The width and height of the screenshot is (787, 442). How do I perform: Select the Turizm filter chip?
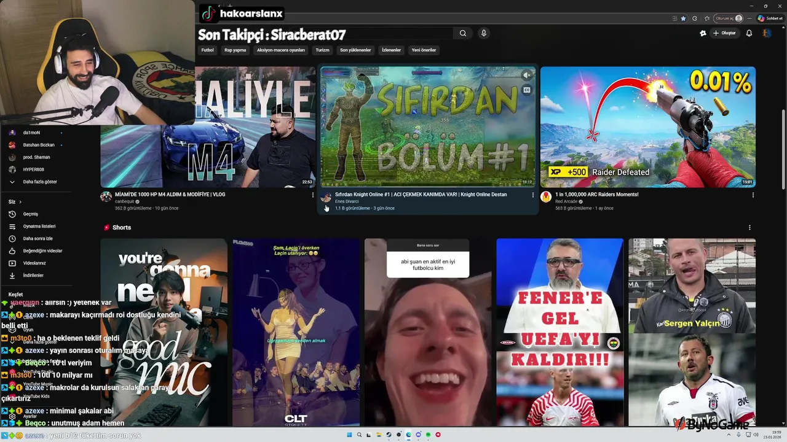coord(323,50)
